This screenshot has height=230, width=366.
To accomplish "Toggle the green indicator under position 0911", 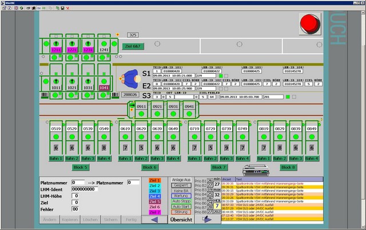I will (x=141, y=114).
